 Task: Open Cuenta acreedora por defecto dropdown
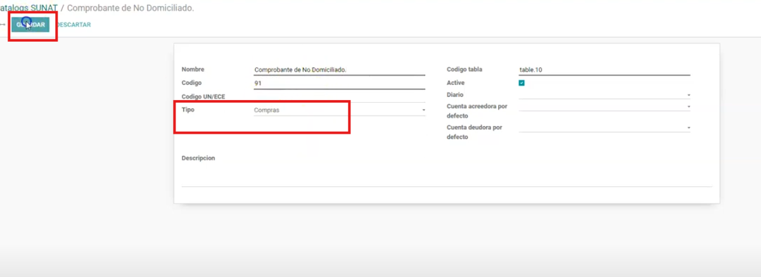coord(688,106)
